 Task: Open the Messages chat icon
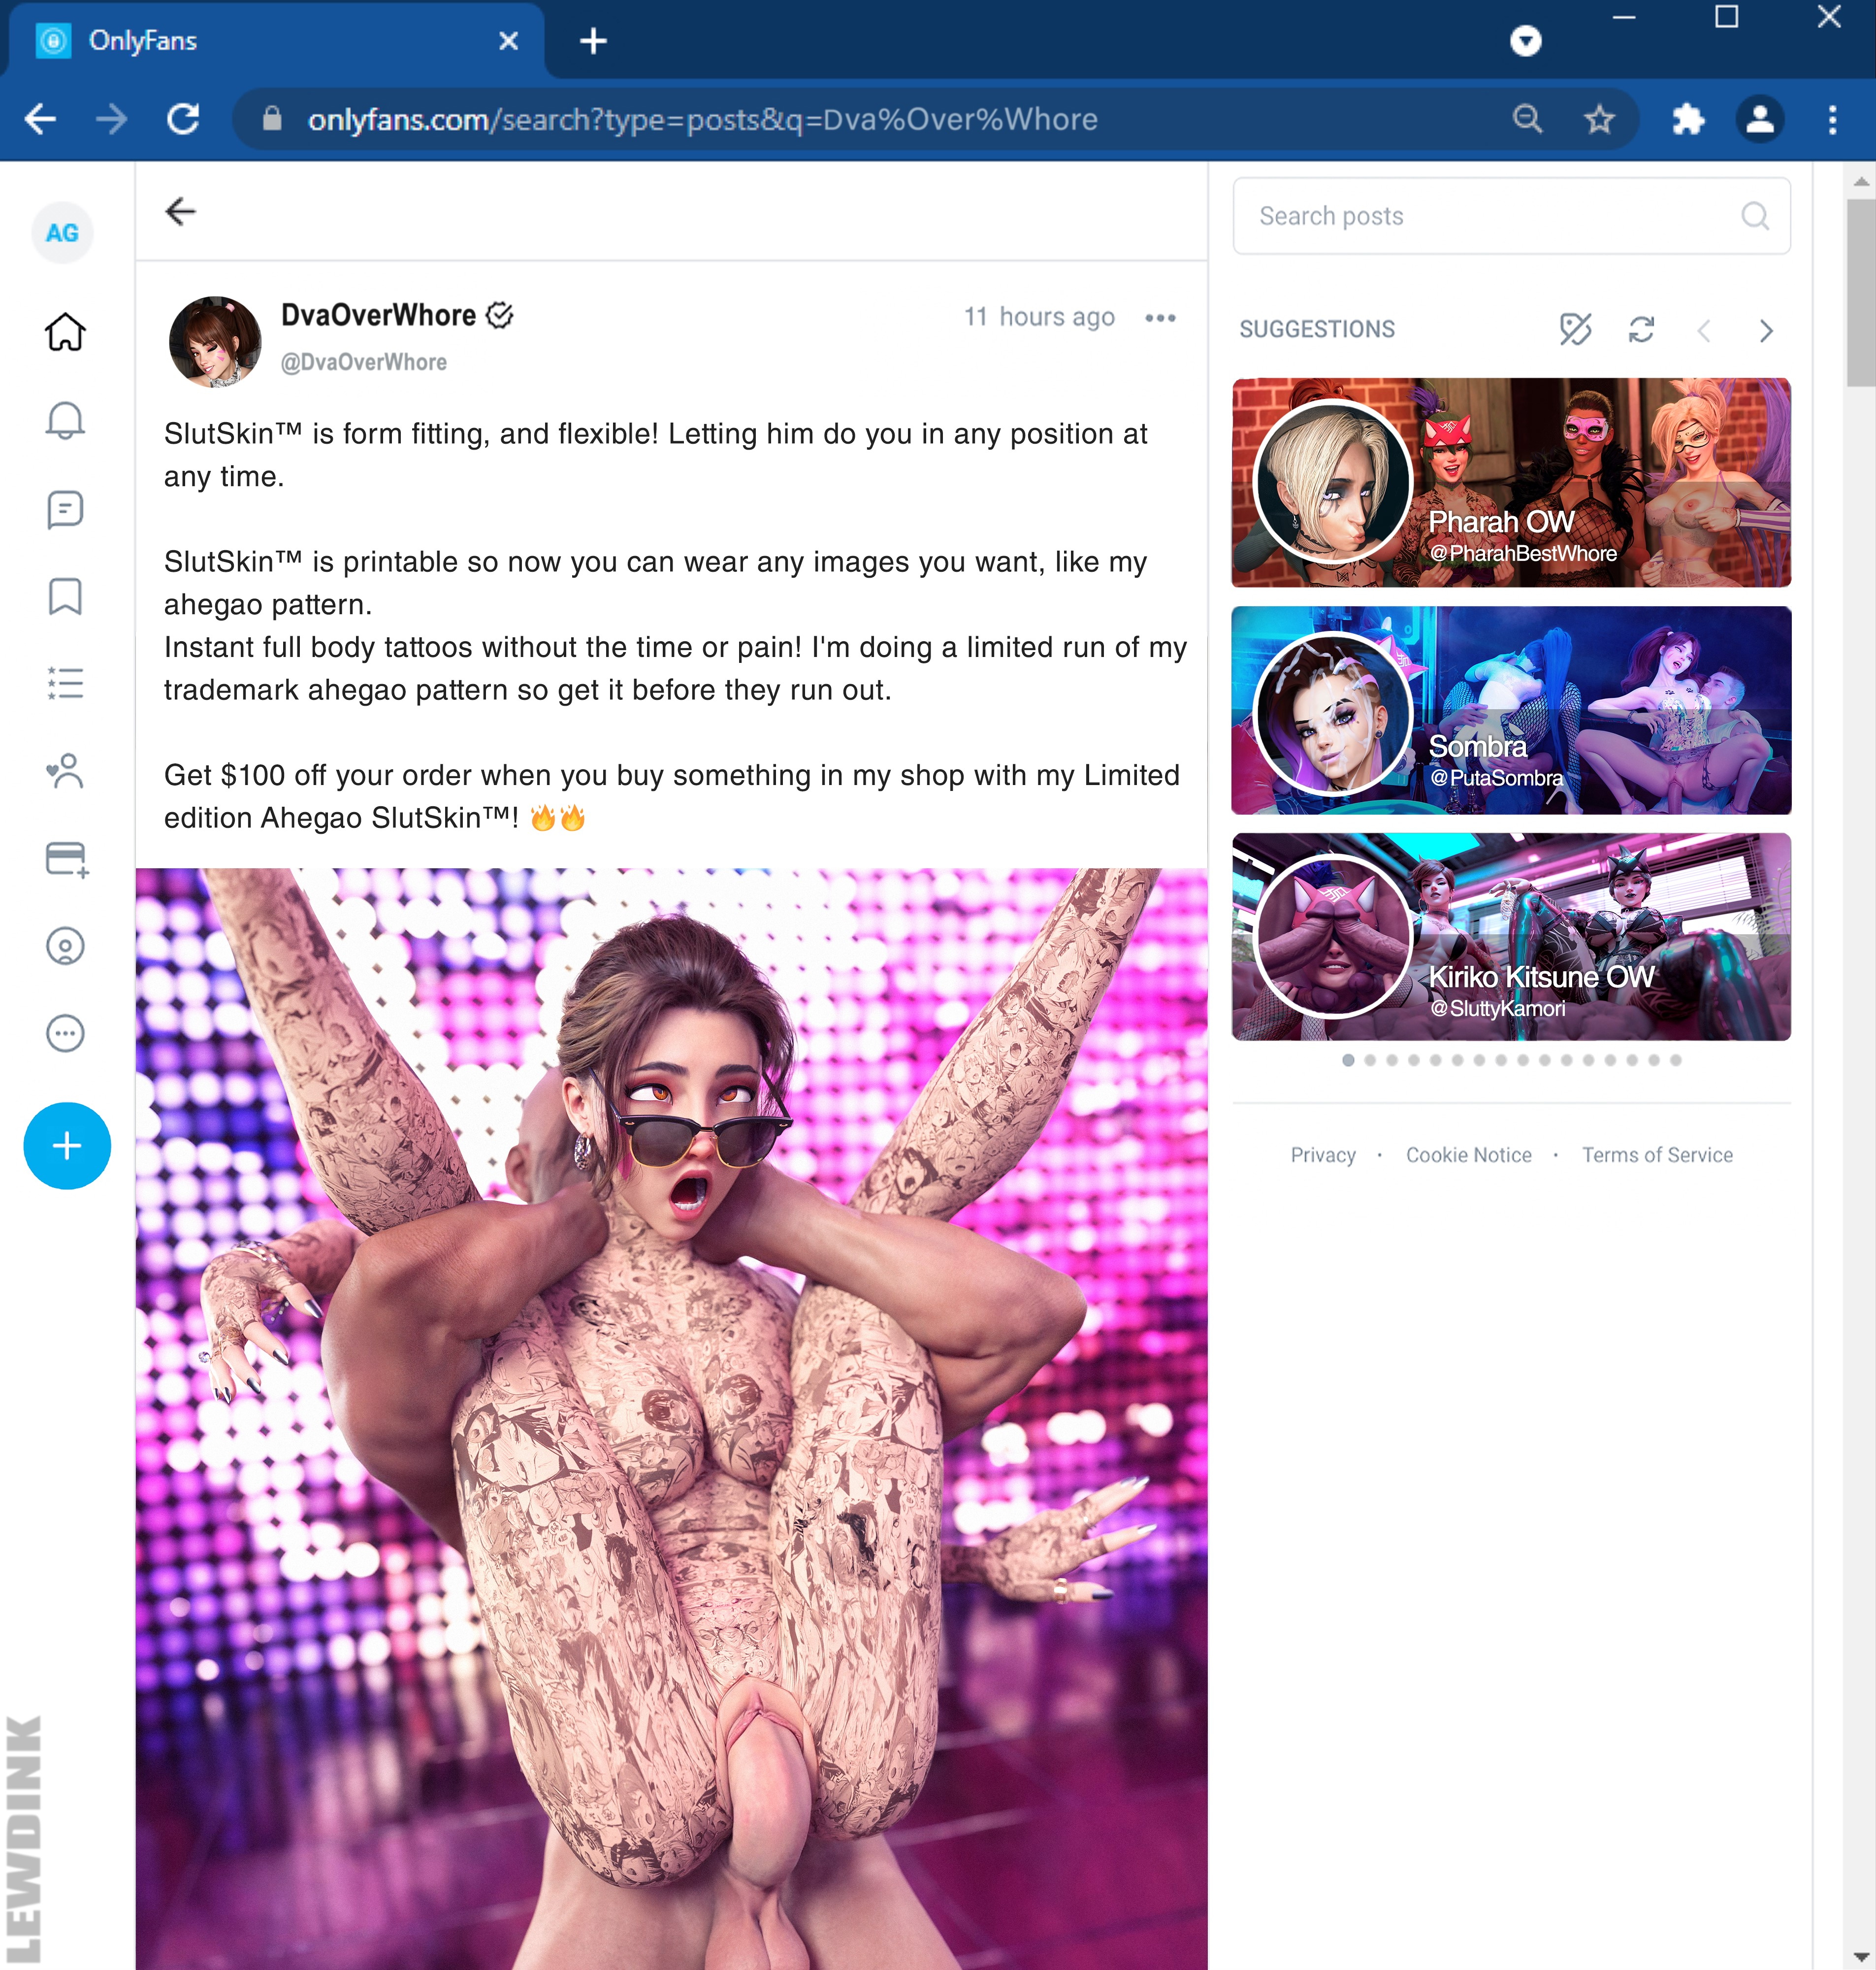pos(65,509)
